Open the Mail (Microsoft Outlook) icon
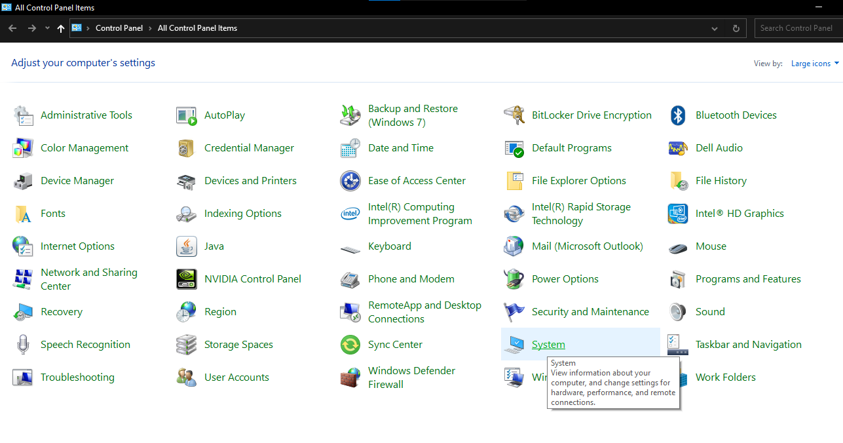843x443 pixels. click(514, 246)
